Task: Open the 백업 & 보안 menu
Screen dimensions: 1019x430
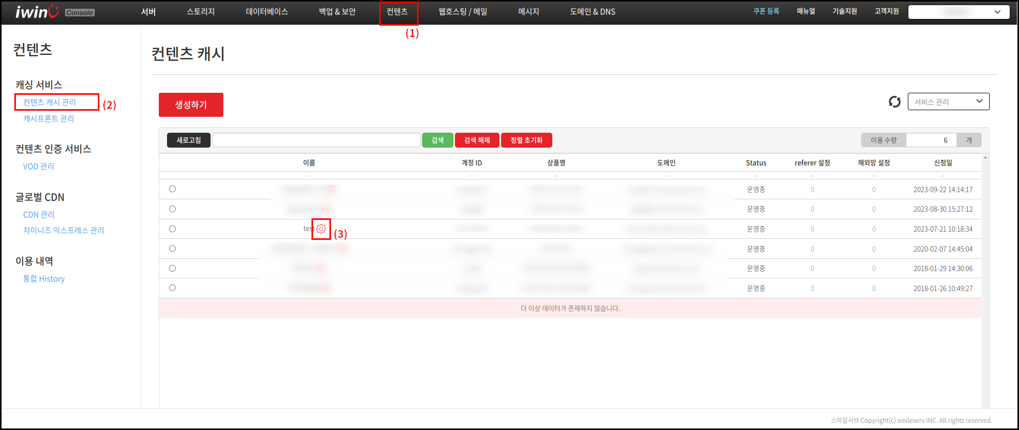Action: (337, 12)
